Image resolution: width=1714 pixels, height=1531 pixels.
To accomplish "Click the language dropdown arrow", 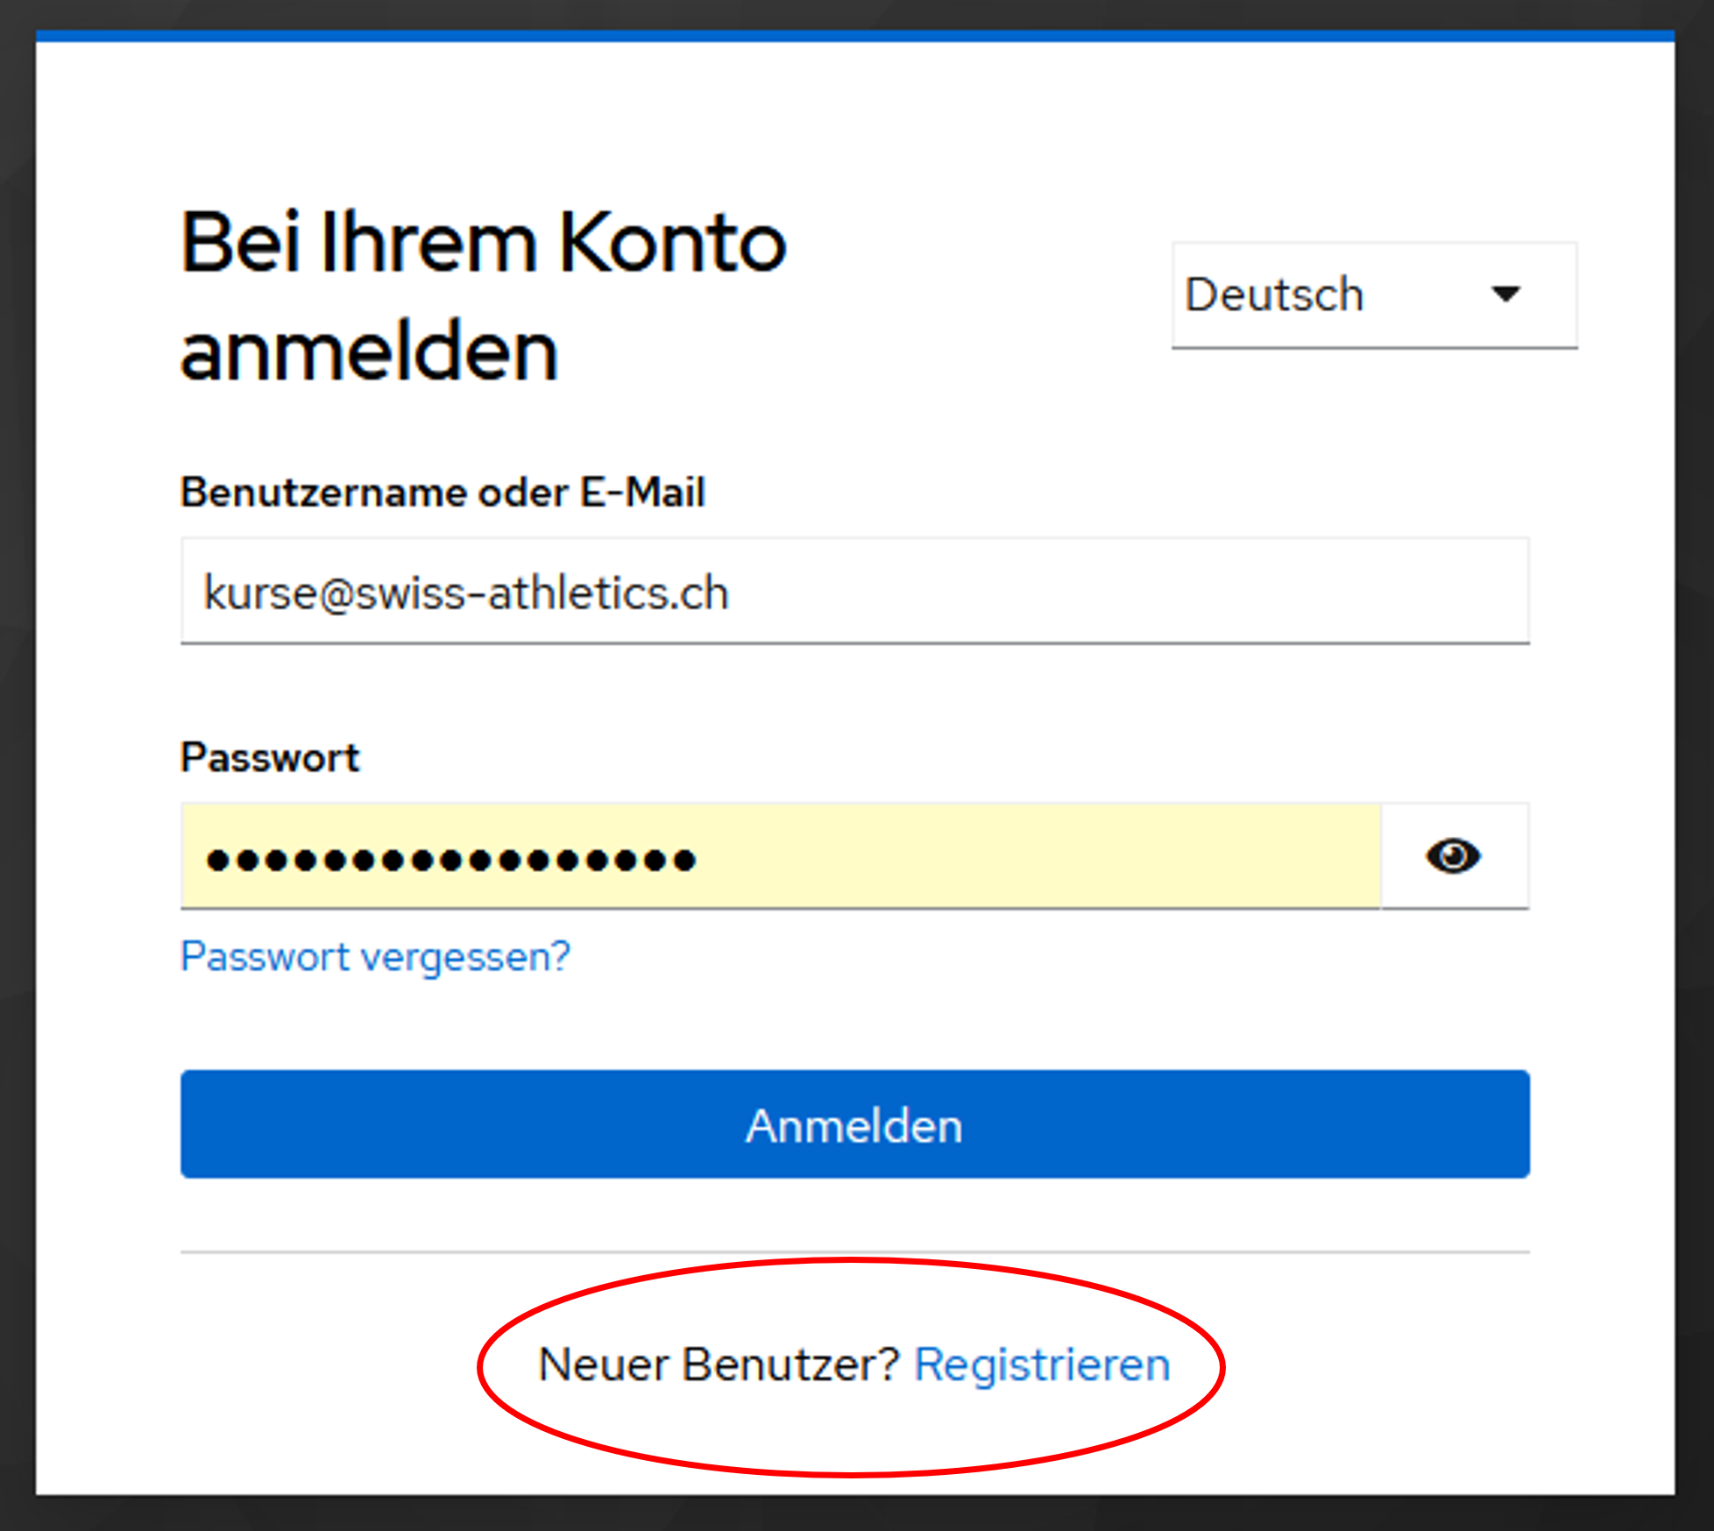I will coord(1505,294).
